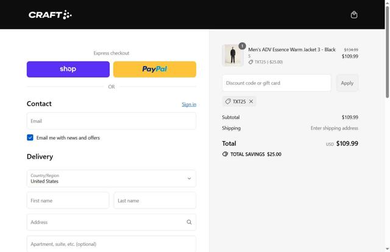
Task: Uncheck Email me with news and offers
Action: click(30, 137)
